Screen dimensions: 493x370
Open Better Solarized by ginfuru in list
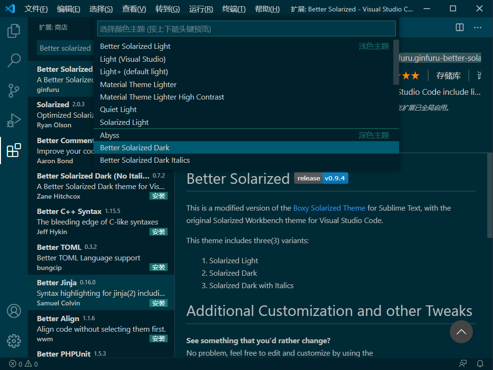coord(61,79)
